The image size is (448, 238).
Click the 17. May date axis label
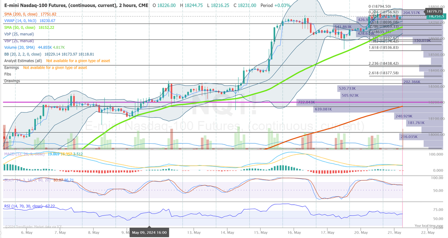coord(327,232)
